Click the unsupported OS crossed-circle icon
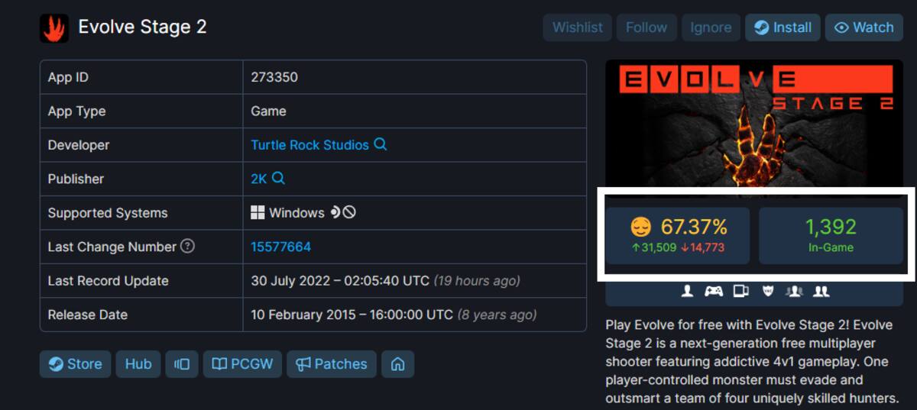This screenshot has height=410, width=917. (349, 212)
